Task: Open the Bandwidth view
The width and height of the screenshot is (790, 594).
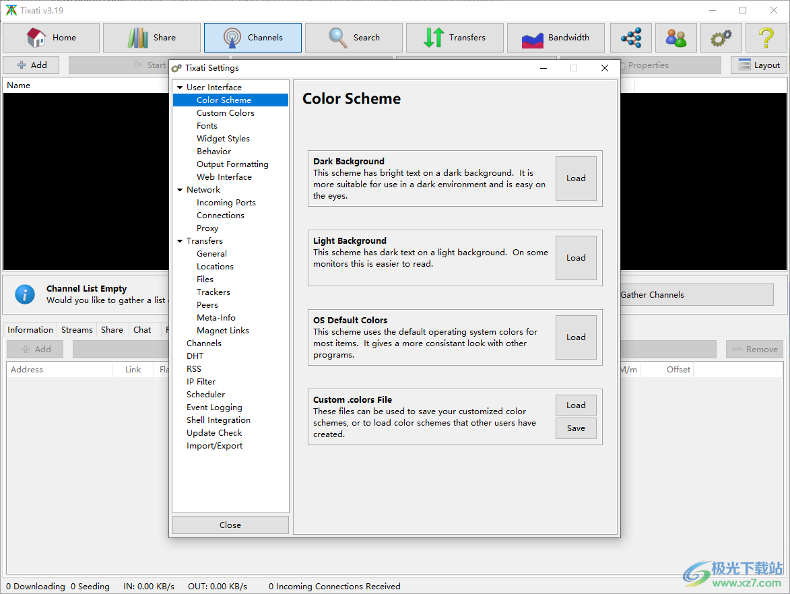Action: [556, 38]
